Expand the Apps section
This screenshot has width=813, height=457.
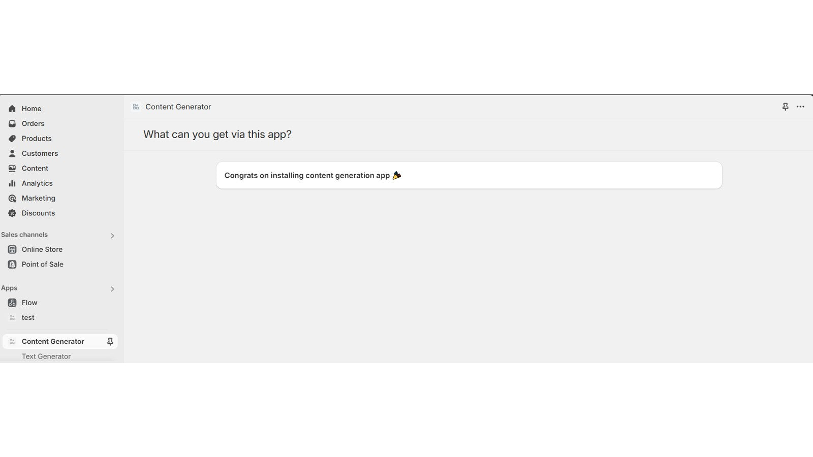point(112,289)
